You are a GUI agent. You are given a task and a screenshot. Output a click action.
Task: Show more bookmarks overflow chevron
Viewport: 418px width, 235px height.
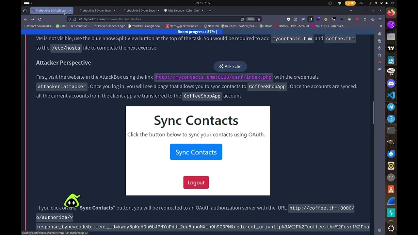coord(381,26)
